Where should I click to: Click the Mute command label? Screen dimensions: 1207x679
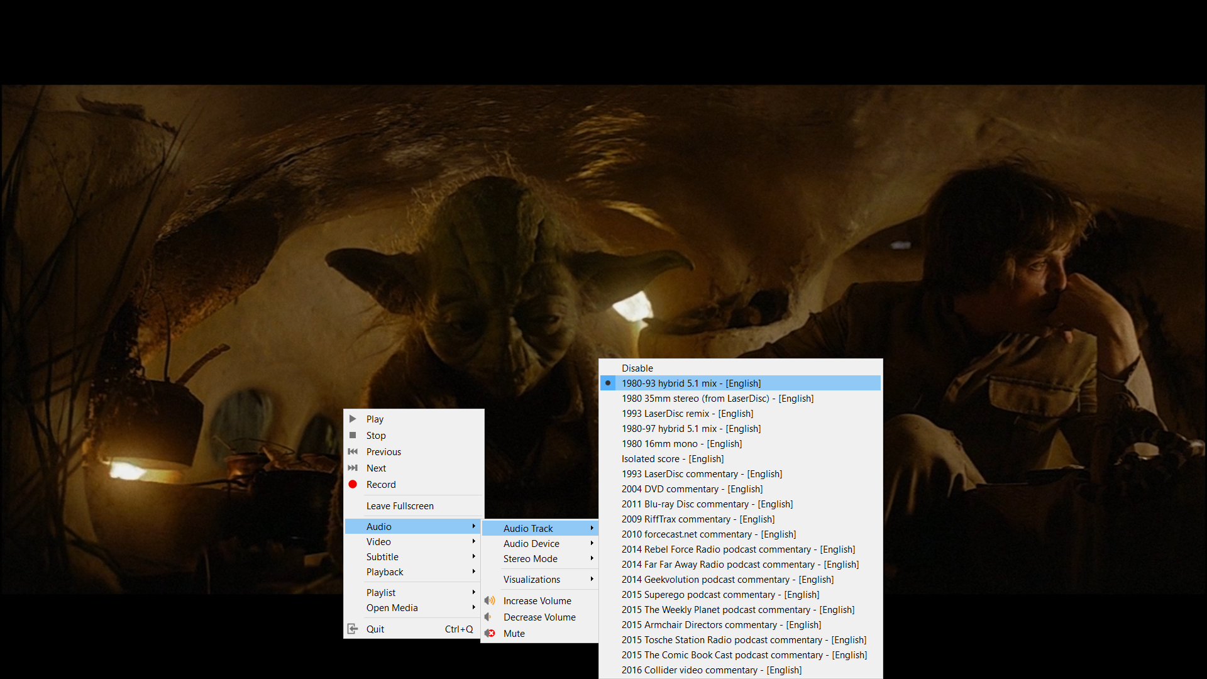(514, 633)
